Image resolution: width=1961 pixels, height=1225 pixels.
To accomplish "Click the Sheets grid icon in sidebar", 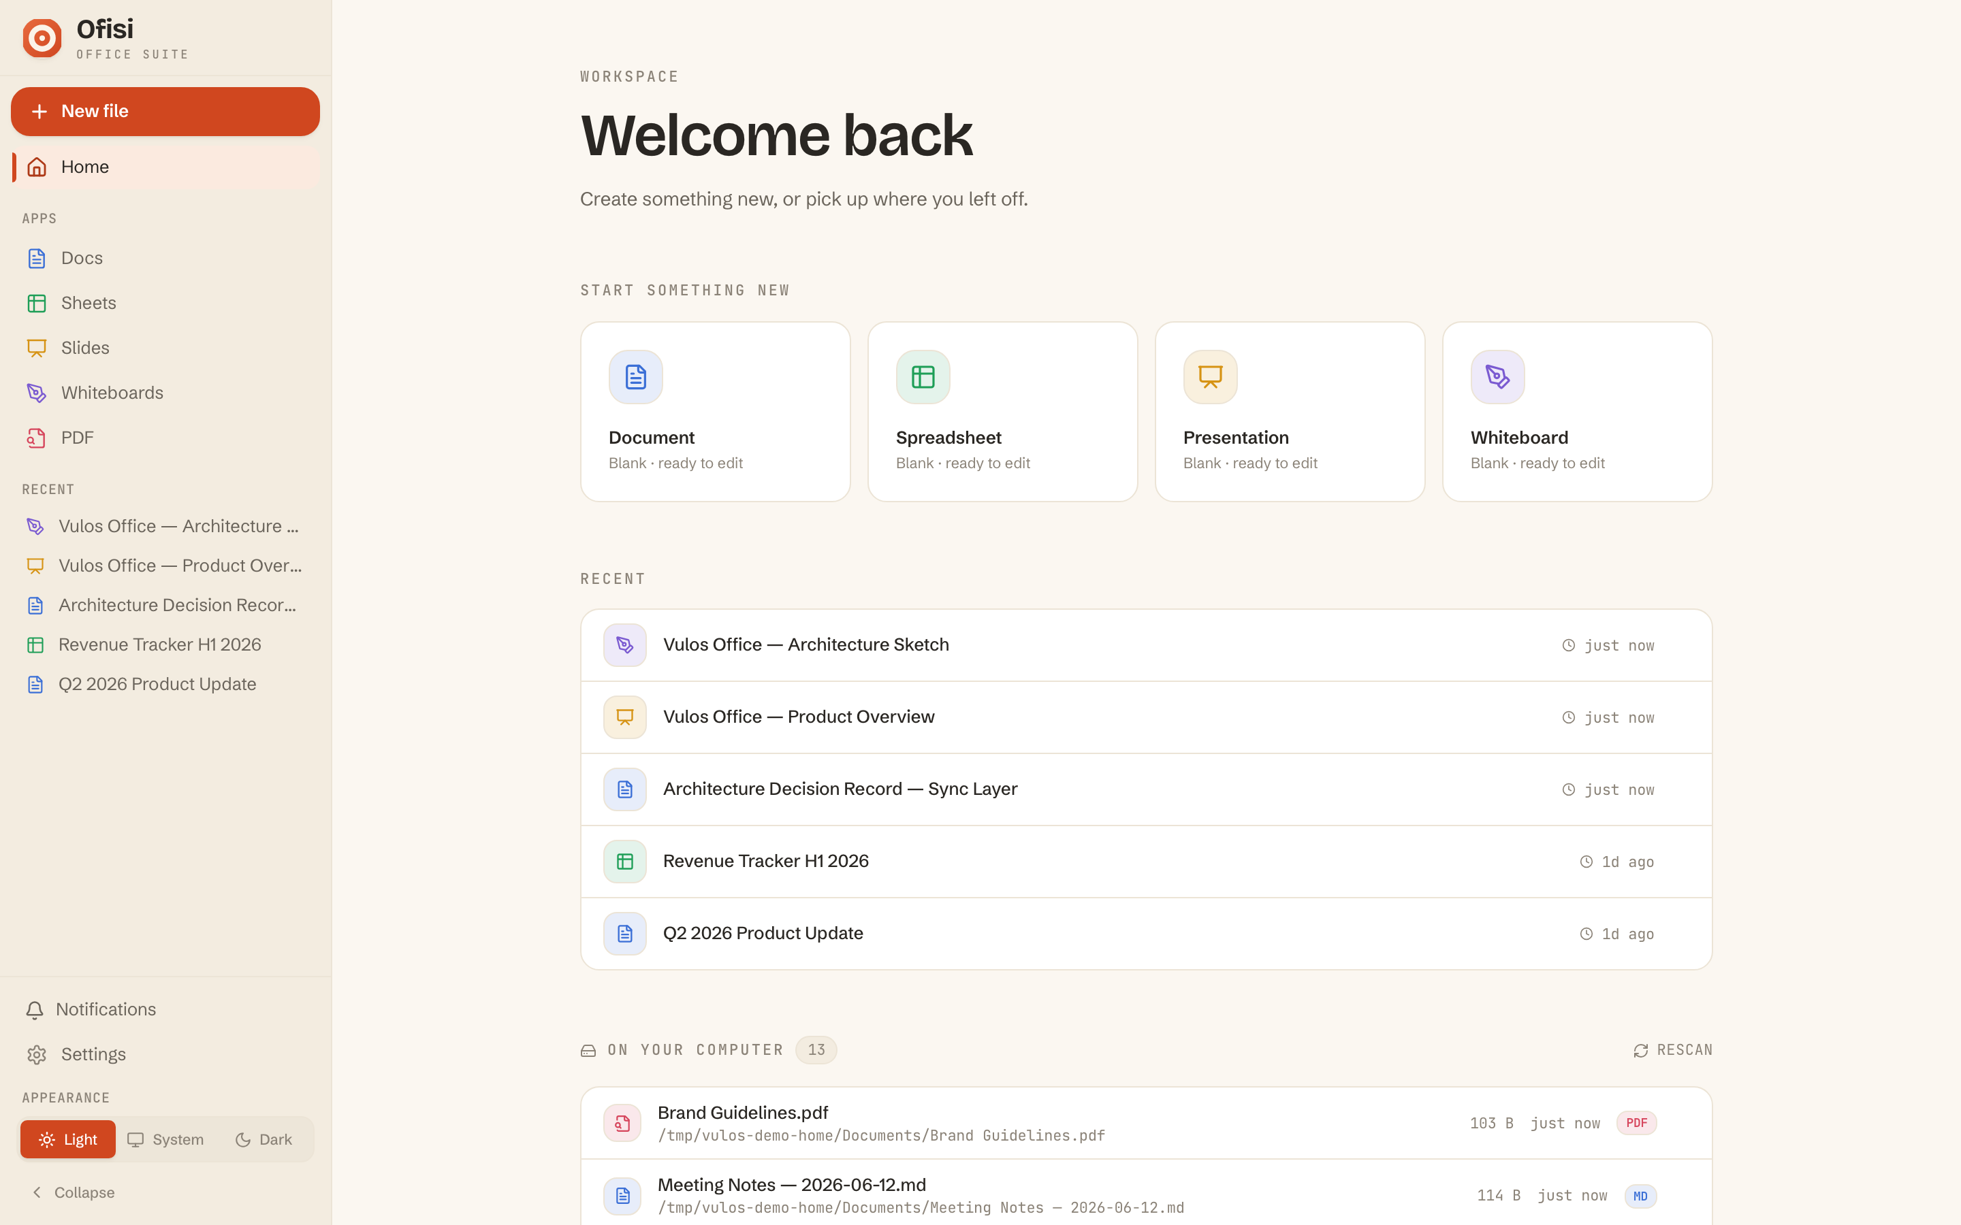I will click(37, 303).
